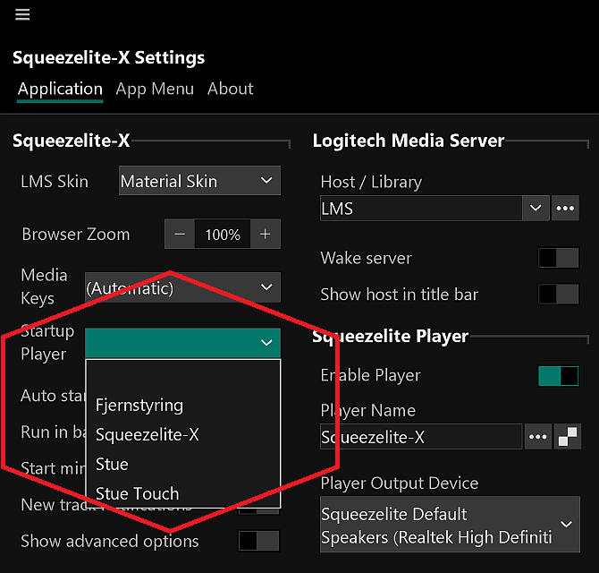Click the Host / Library dropdown arrow
This screenshot has height=573, width=599.
[536, 209]
